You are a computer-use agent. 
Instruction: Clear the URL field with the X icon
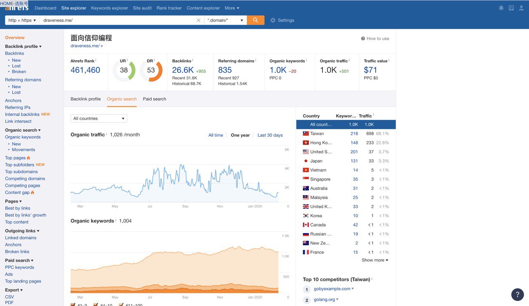pyautogui.click(x=198, y=20)
